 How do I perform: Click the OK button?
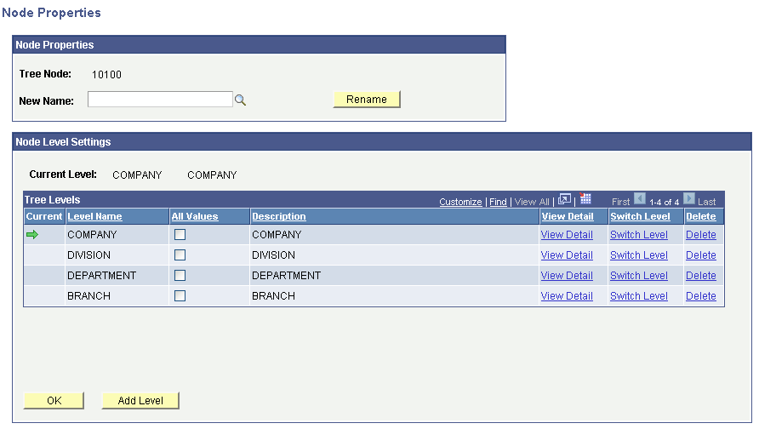(x=54, y=400)
